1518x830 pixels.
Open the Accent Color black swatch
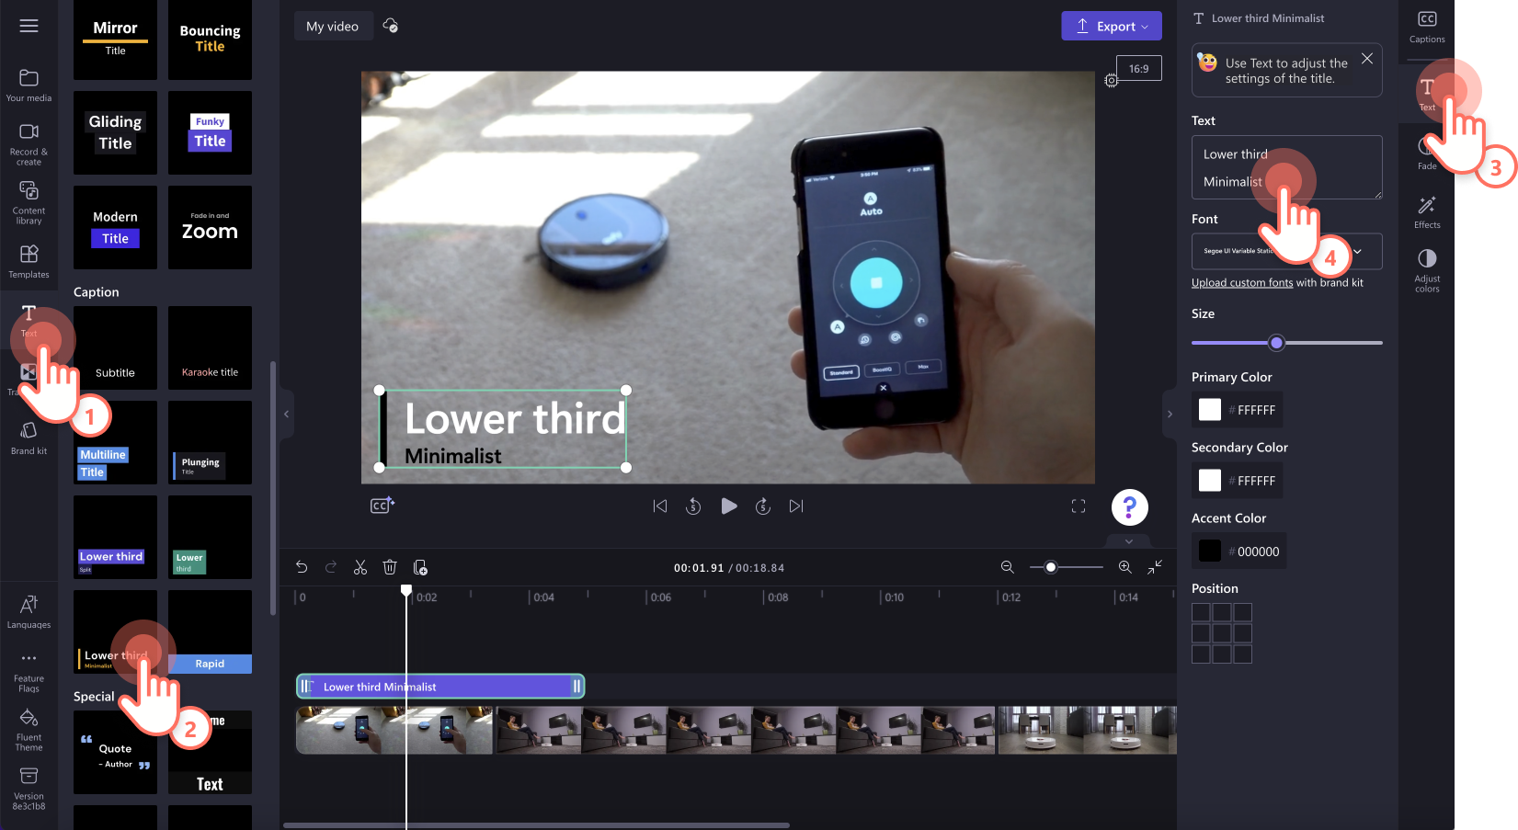(1210, 551)
